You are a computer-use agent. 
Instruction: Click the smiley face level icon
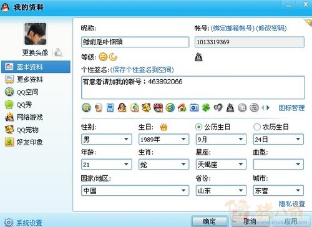tap(103, 57)
